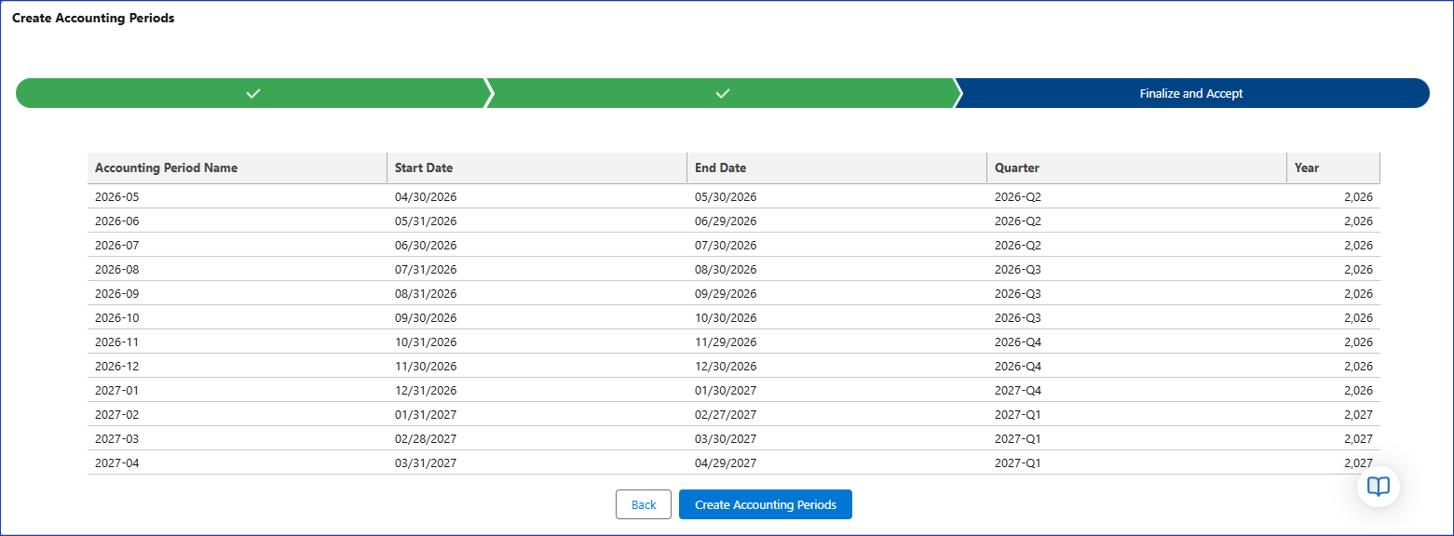Click the 2026-12 period name cell
Viewport: 1454px width, 536px height.
tap(116, 367)
